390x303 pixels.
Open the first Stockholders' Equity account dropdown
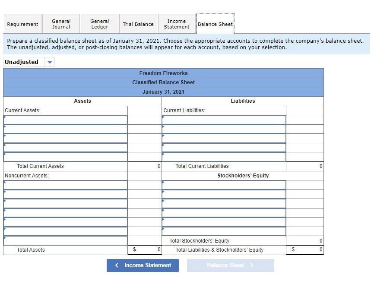[224, 185]
